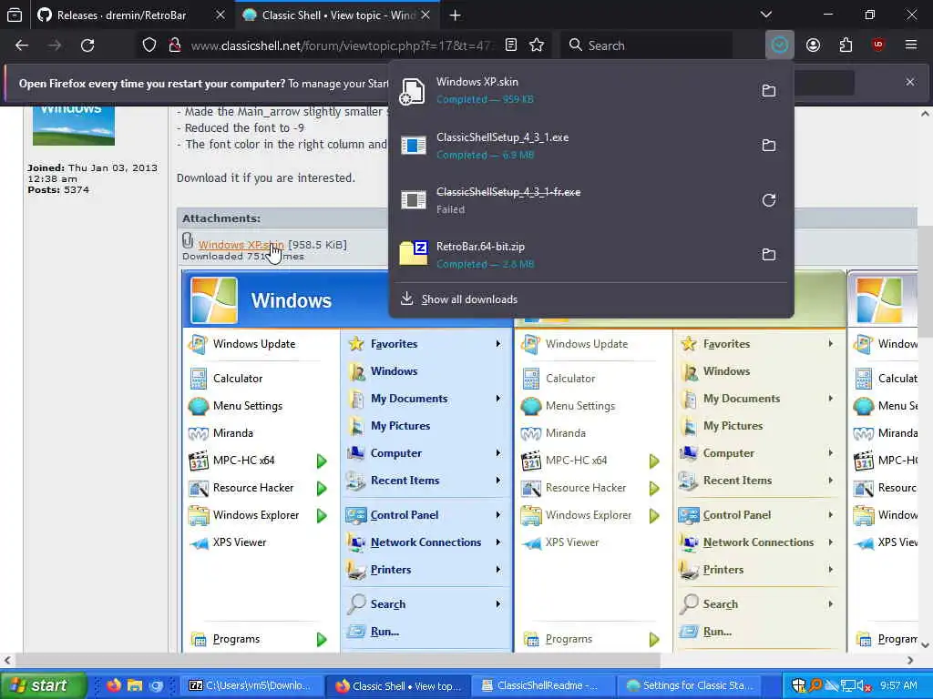Click the horizontal page scrollbar
Screen dimensions: 933x699
point(338,660)
